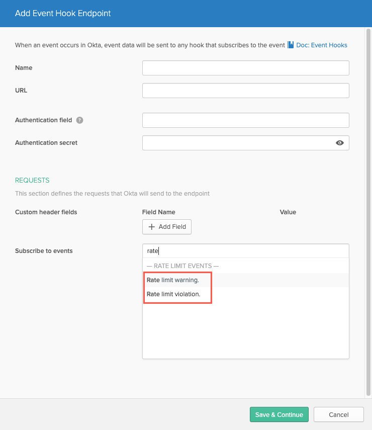Click the Rate Limit Events group header
Viewport: 372px width, 430px height.
182,266
